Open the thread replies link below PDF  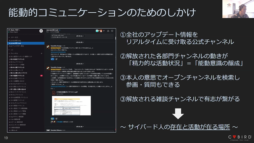coord(60,122)
